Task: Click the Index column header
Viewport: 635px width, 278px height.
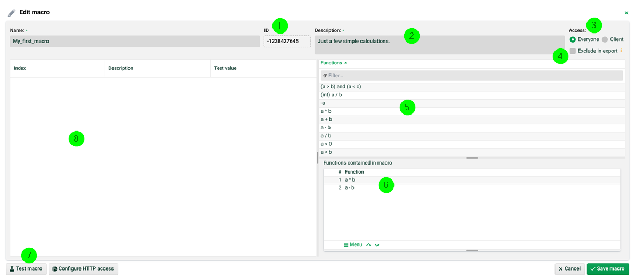Action: pyautogui.click(x=20, y=68)
